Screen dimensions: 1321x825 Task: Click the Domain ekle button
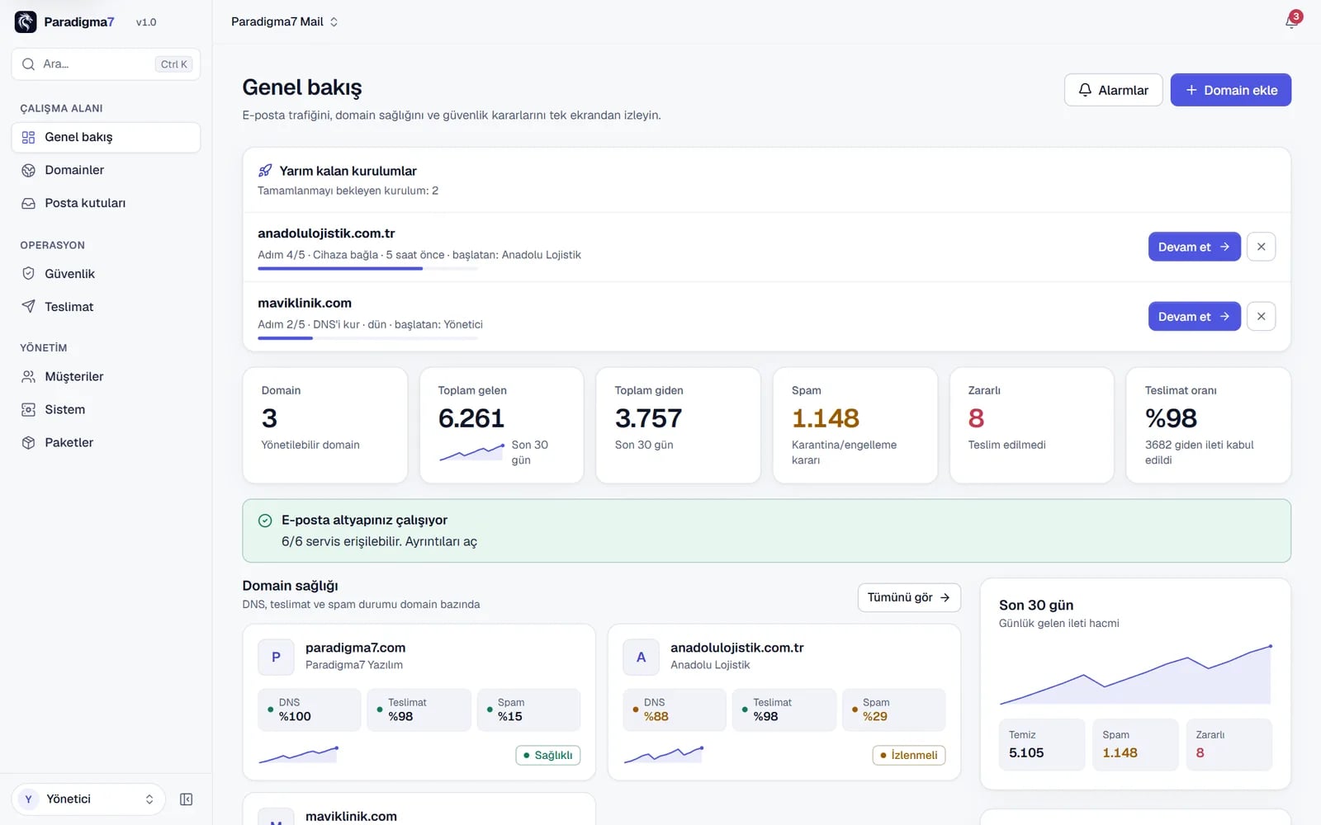point(1230,90)
